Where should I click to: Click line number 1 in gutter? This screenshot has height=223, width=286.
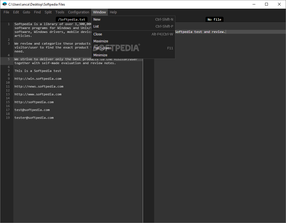click(9, 24)
